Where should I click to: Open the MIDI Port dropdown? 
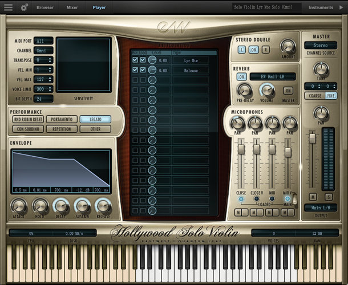click(43, 40)
